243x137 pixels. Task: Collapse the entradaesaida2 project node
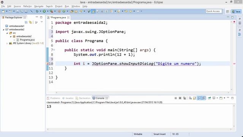3,30
